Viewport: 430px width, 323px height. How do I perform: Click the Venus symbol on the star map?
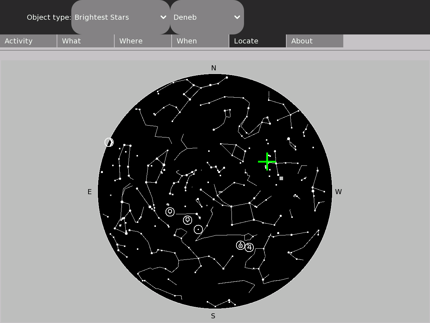pos(170,212)
